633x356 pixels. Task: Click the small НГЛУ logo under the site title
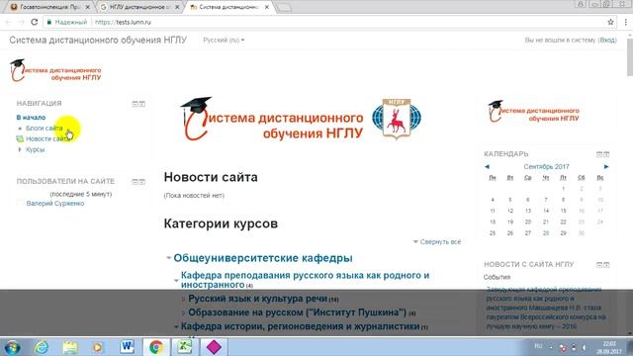[55, 70]
